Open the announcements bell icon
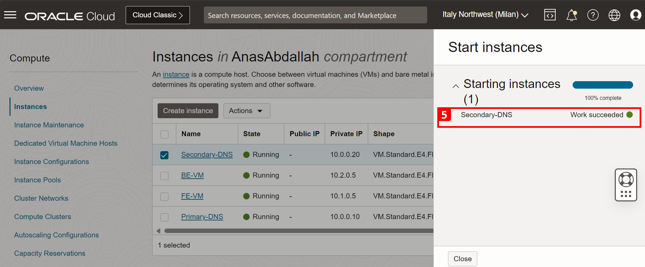Viewport: 645px width, 267px height. pos(571,15)
